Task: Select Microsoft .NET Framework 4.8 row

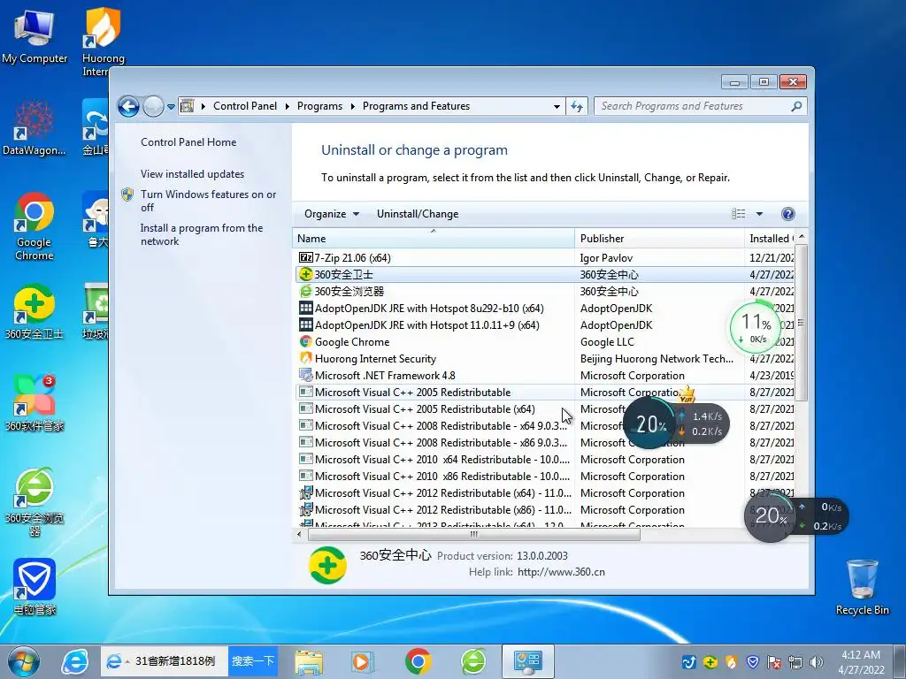Action: coord(543,375)
